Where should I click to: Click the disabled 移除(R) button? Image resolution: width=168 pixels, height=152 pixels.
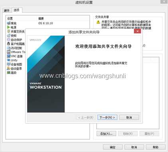[x=128, y=134]
